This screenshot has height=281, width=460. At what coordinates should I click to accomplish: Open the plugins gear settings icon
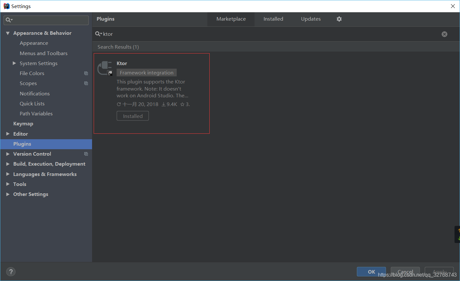pos(339,19)
